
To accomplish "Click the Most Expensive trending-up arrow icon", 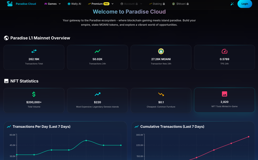I will point(98,94).
